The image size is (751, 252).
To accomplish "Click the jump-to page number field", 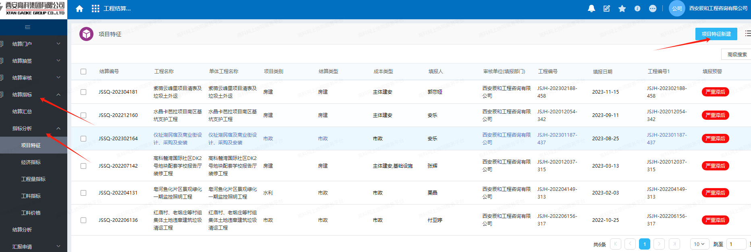I will coord(736,244).
